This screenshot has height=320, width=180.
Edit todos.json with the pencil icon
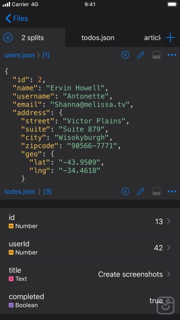tap(141, 191)
